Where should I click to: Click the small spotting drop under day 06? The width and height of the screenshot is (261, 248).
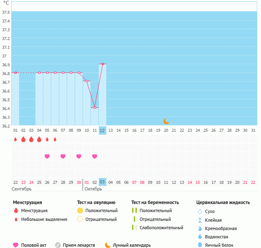(55, 139)
